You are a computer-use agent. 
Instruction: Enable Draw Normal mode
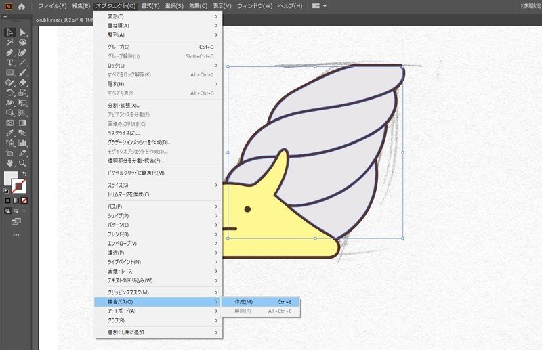coord(7,211)
